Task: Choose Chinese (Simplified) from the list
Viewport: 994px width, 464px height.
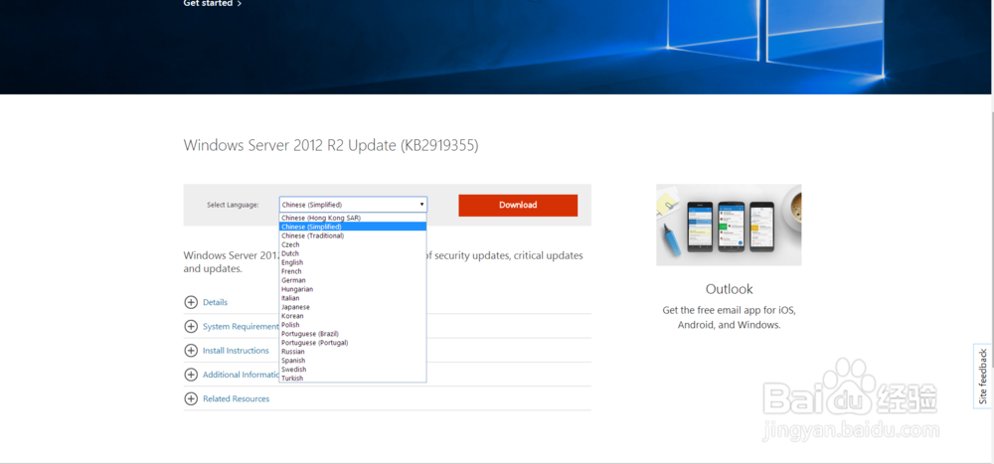Action: coord(353,227)
